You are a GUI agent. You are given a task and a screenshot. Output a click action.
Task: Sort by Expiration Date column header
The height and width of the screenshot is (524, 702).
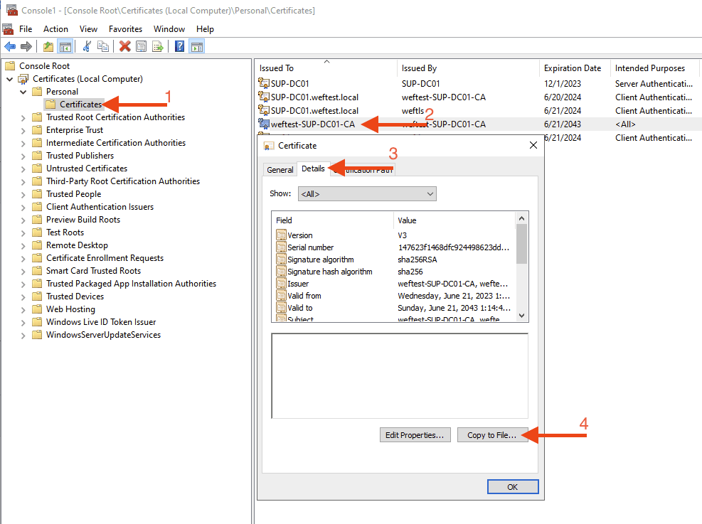[x=575, y=68]
